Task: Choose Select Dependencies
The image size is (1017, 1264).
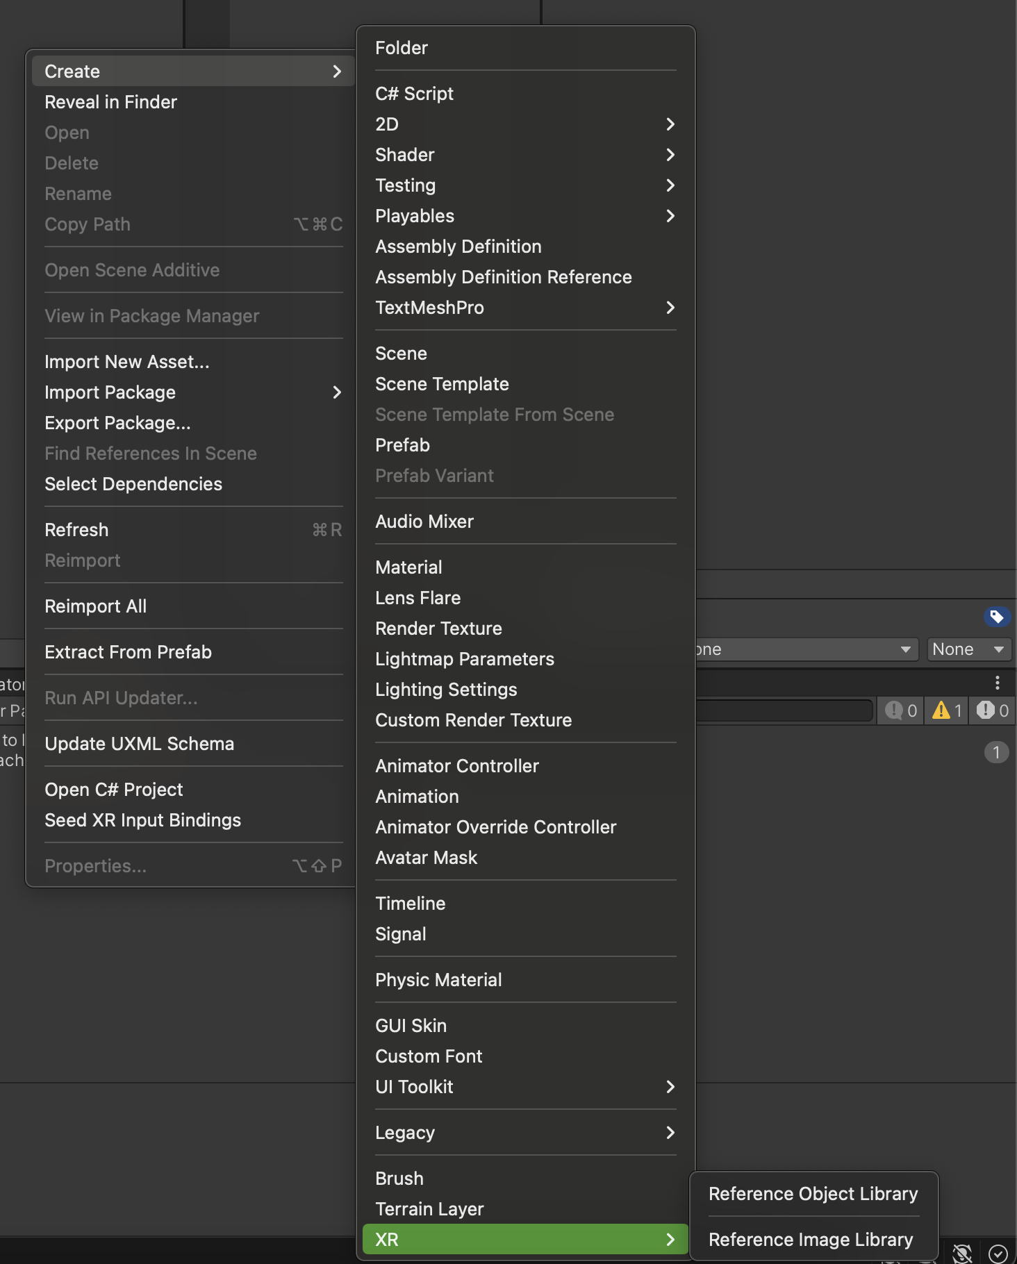Action: [193, 484]
